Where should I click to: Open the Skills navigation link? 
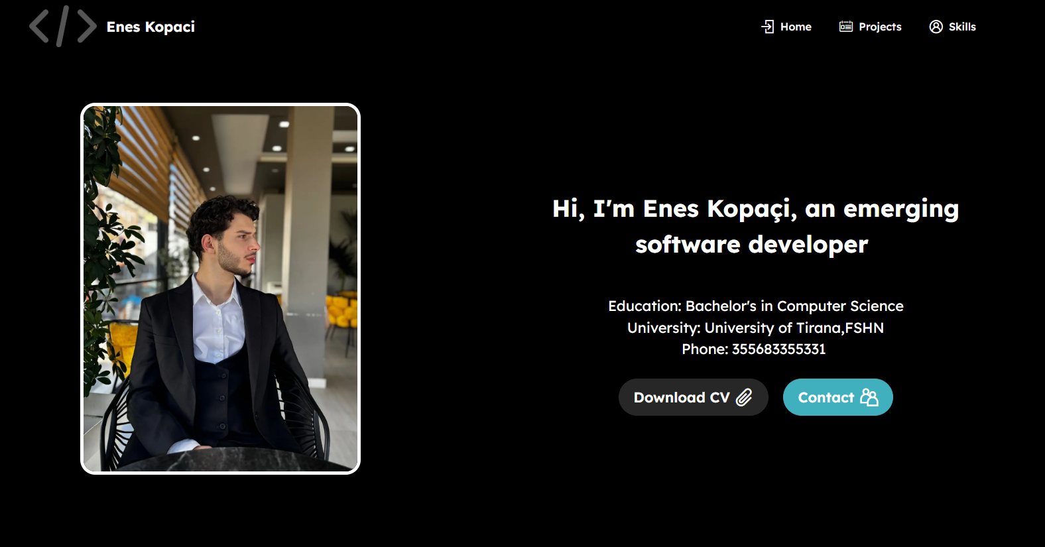click(x=961, y=27)
